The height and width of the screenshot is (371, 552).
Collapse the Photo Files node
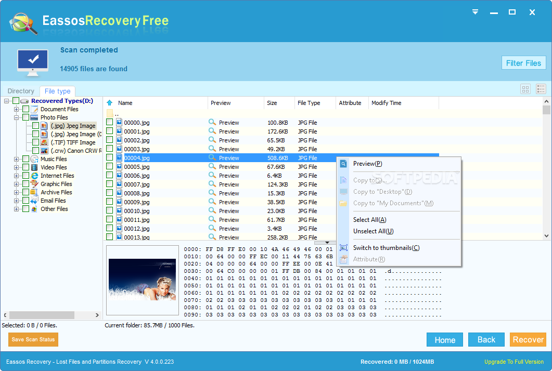16,117
